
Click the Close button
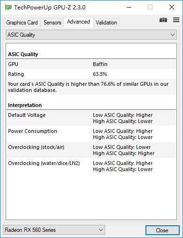(162, 230)
